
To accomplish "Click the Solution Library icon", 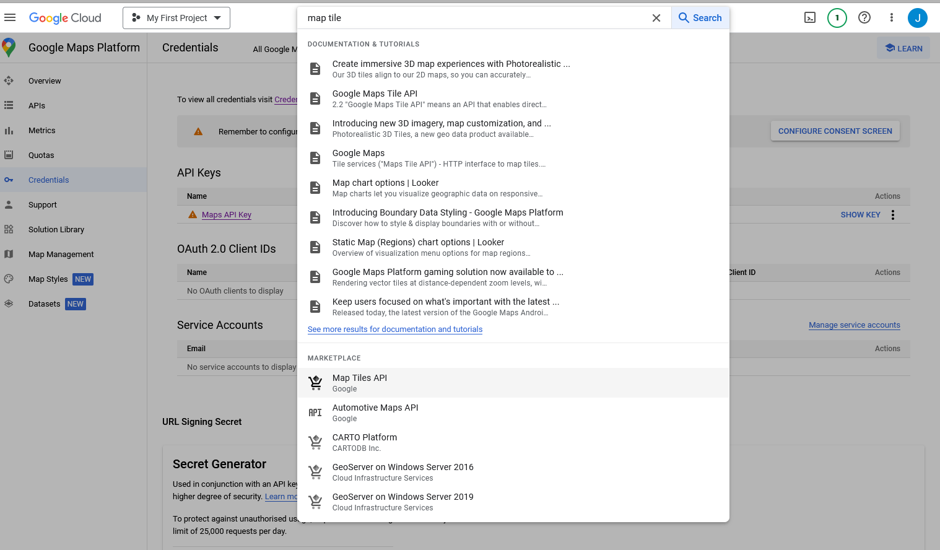I will click(9, 229).
